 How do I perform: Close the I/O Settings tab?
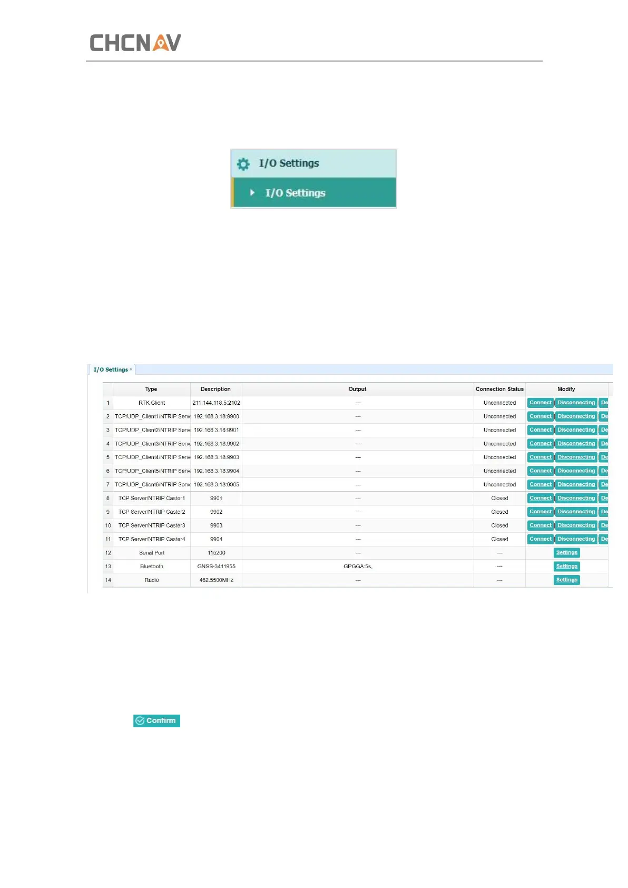131,369
